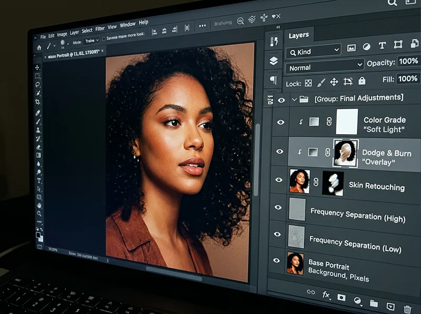Select the Eraser tool

(x=38, y=147)
